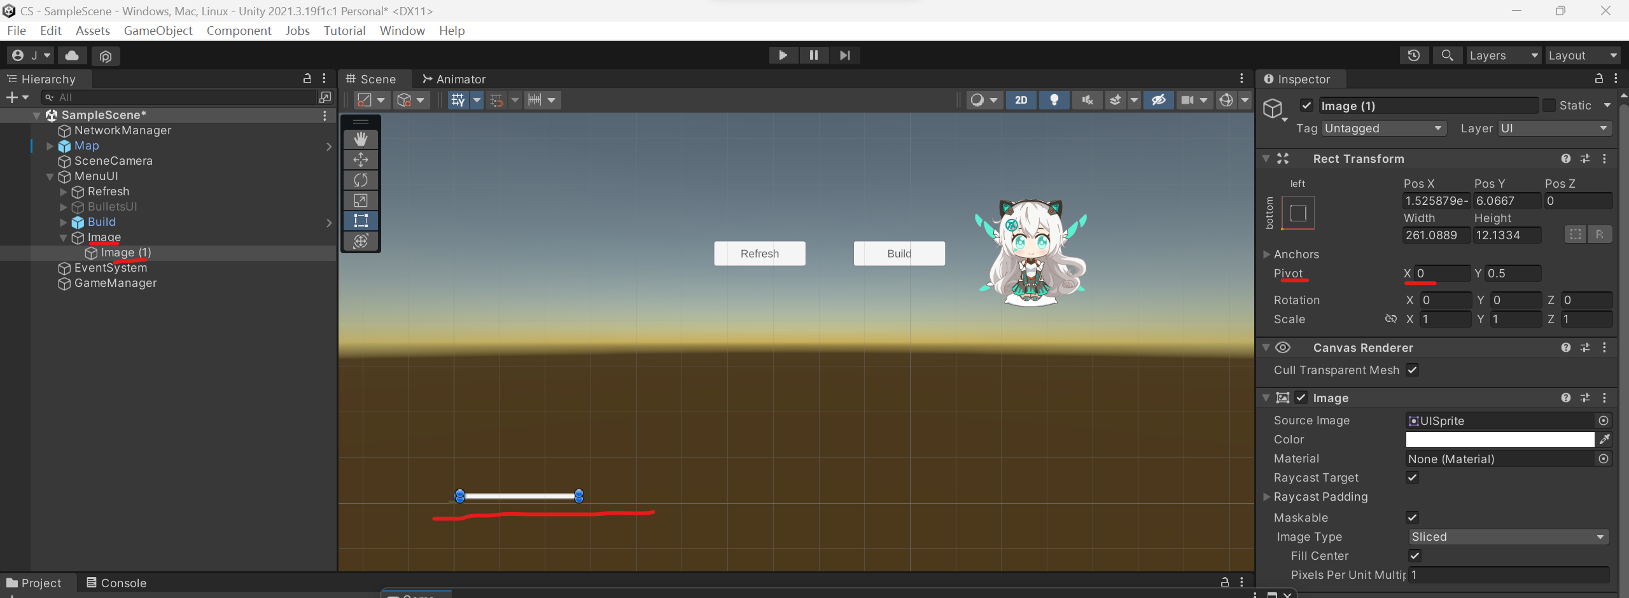The image size is (1629, 598).
Task: Click the Pause button
Action: 813,55
